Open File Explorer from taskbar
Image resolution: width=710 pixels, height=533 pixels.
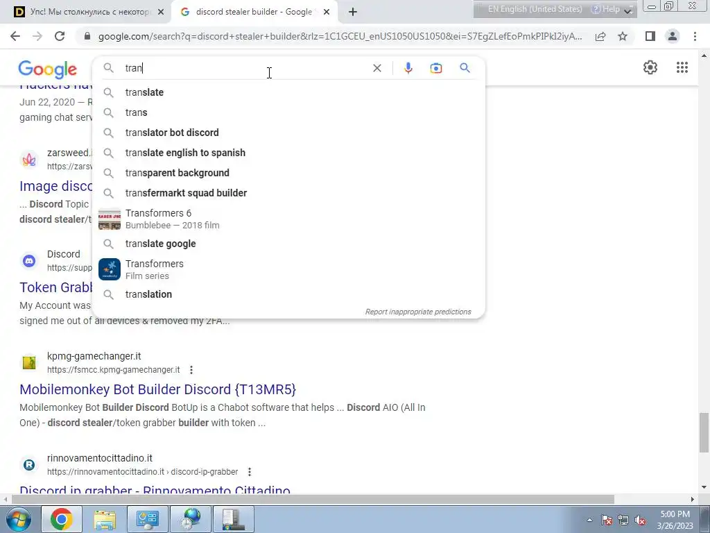105,519
